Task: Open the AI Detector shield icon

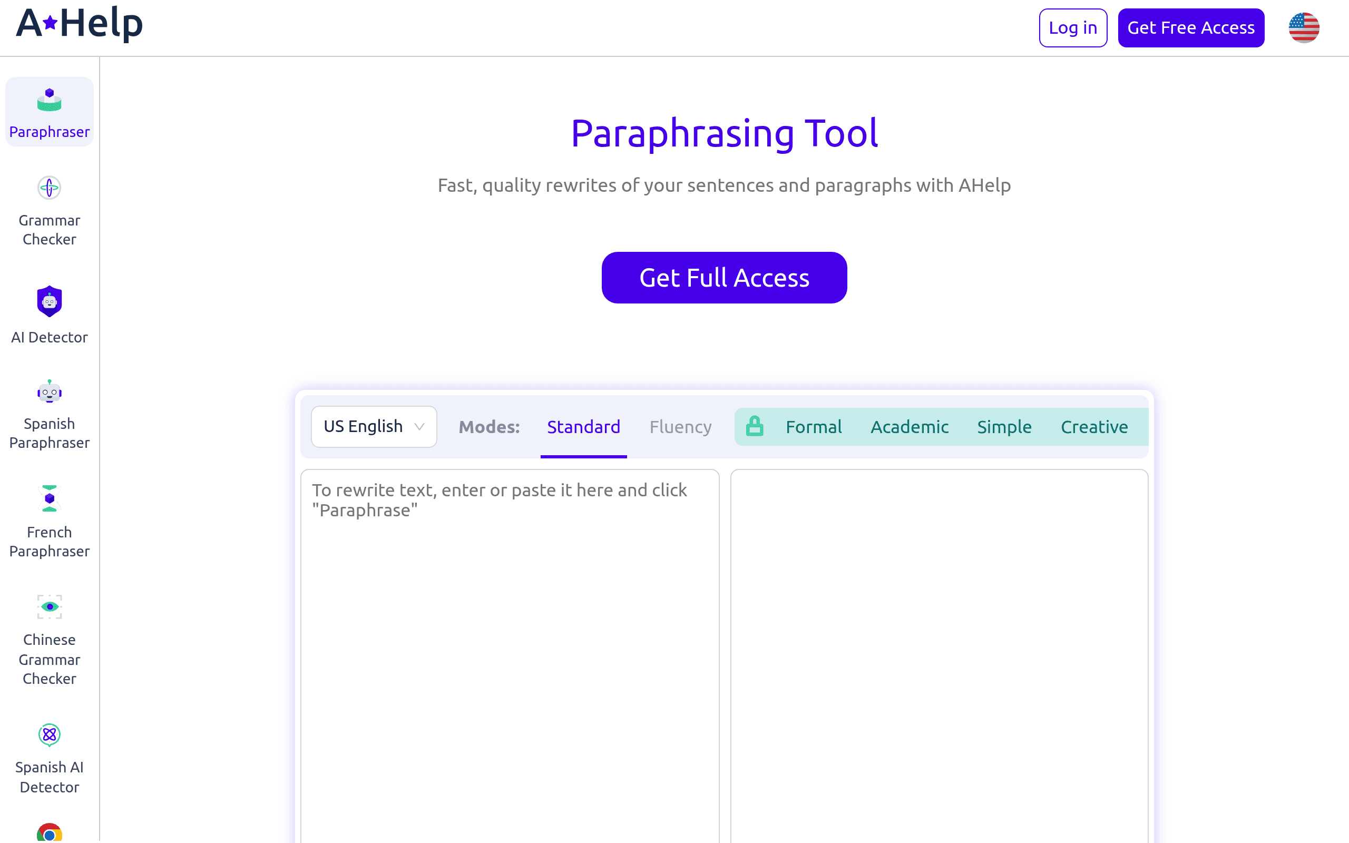Action: coord(49,301)
